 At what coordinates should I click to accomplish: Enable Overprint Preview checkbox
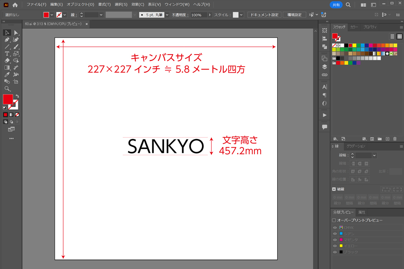334,220
